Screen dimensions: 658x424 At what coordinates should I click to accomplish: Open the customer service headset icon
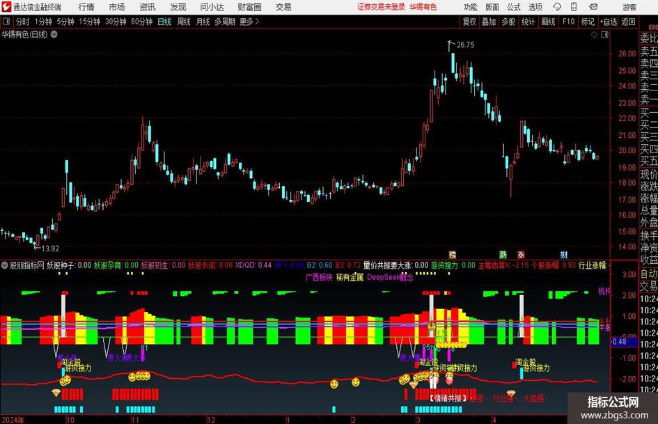click(557, 7)
